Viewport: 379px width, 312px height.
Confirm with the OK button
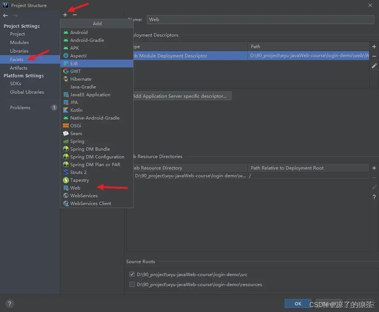pyautogui.click(x=298, y=303)
